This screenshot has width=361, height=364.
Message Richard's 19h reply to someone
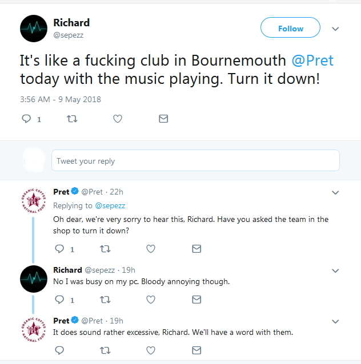[196, 300]
